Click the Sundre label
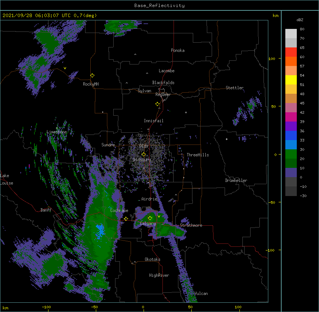Viewport: 319px width, 312px height. (108, 145)
